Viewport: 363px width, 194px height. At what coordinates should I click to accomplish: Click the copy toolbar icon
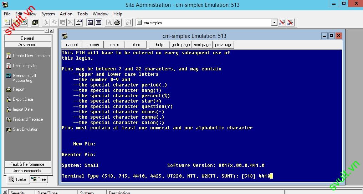coord(55,23)
